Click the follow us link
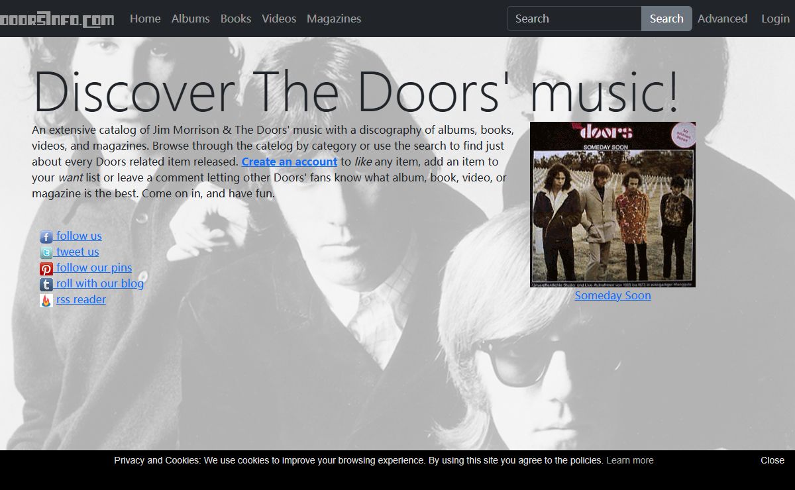The height and width of the screenshot is (490, 795). click(79, 236)
